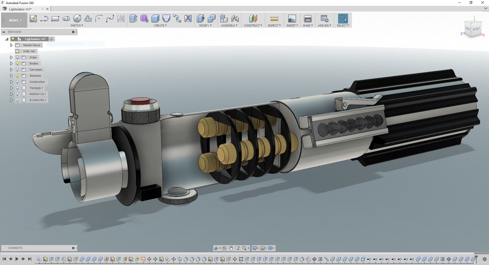Screen dimensions: 489x265
Task: Pick the Spline sketch tool
Action: tap(110, 19)
